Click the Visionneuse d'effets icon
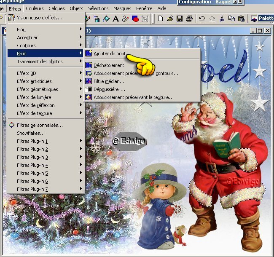Screen dimensions: 274x257 [12, 18]
